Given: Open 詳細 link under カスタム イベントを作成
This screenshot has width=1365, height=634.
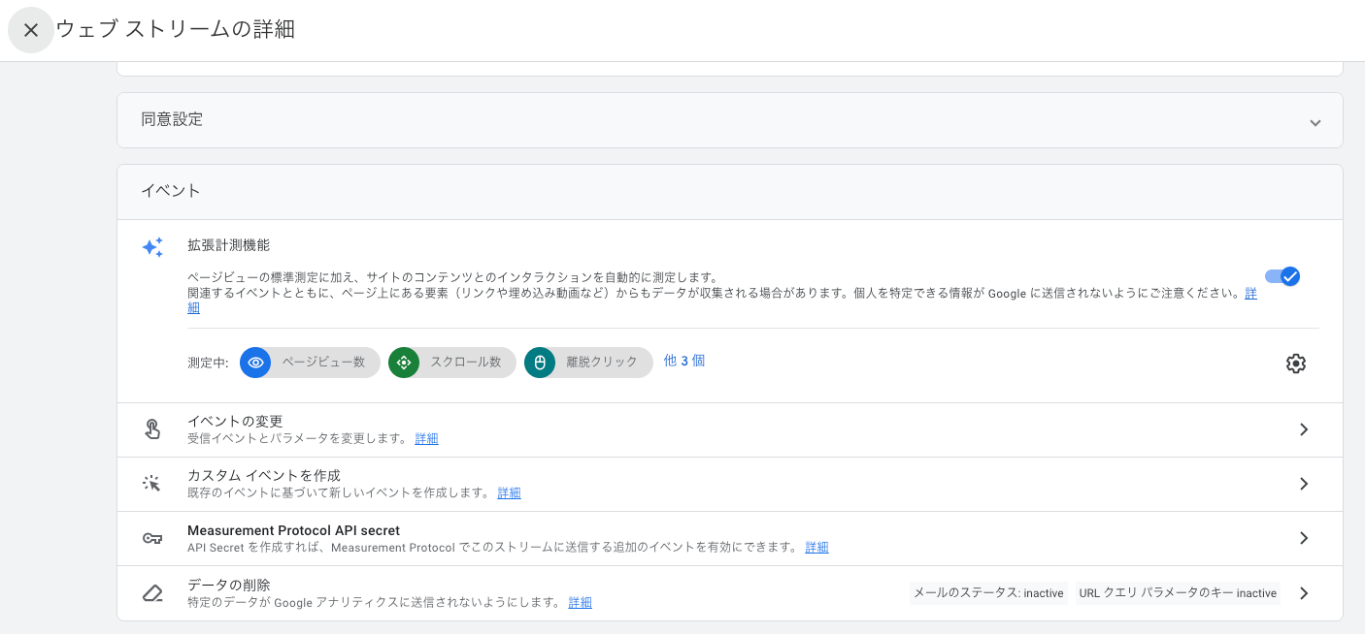Looking at the screenshot, I should 509,493.
